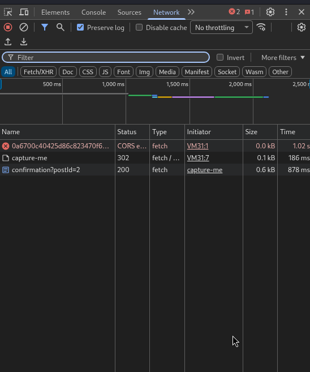This screenshot has width=310, height=372.
Task: Switch to the Console tab
Action: point(93,12)
